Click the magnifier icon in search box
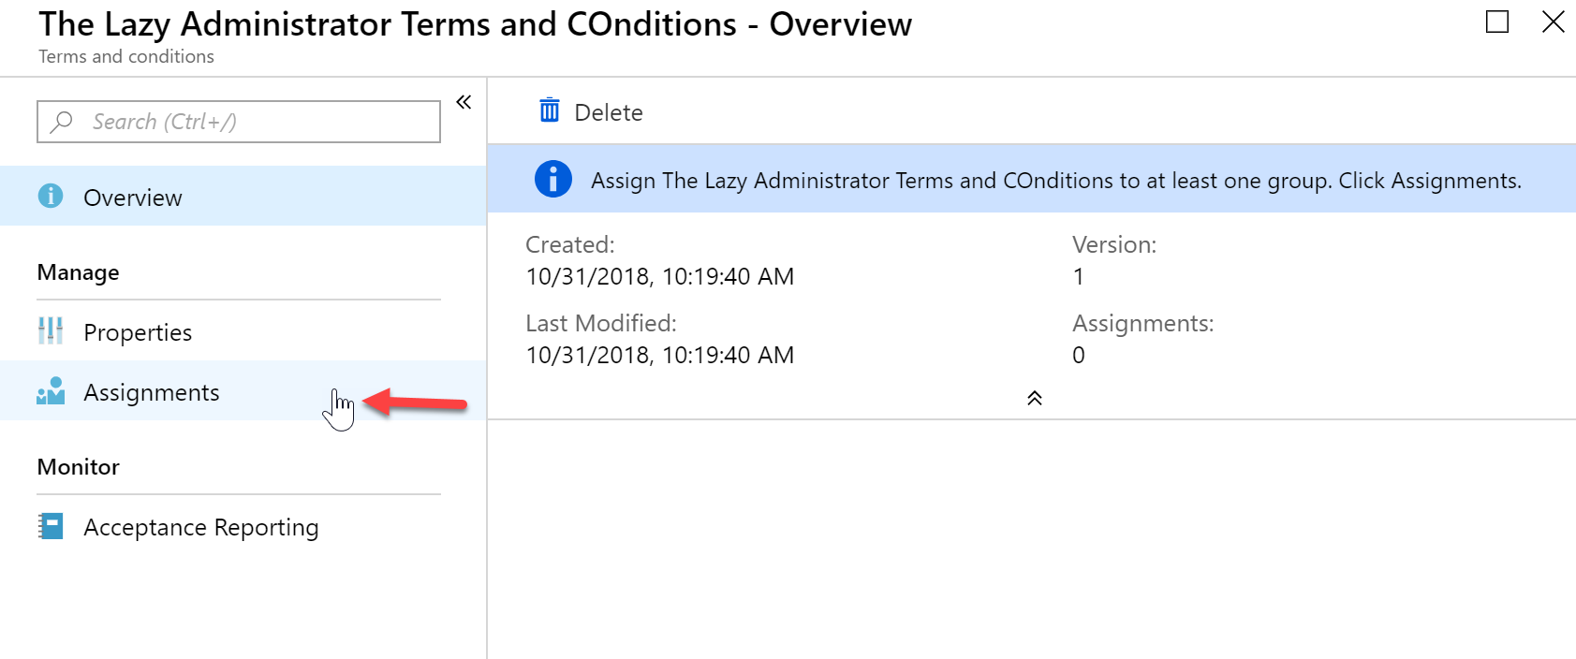 (x=63, y=122)
